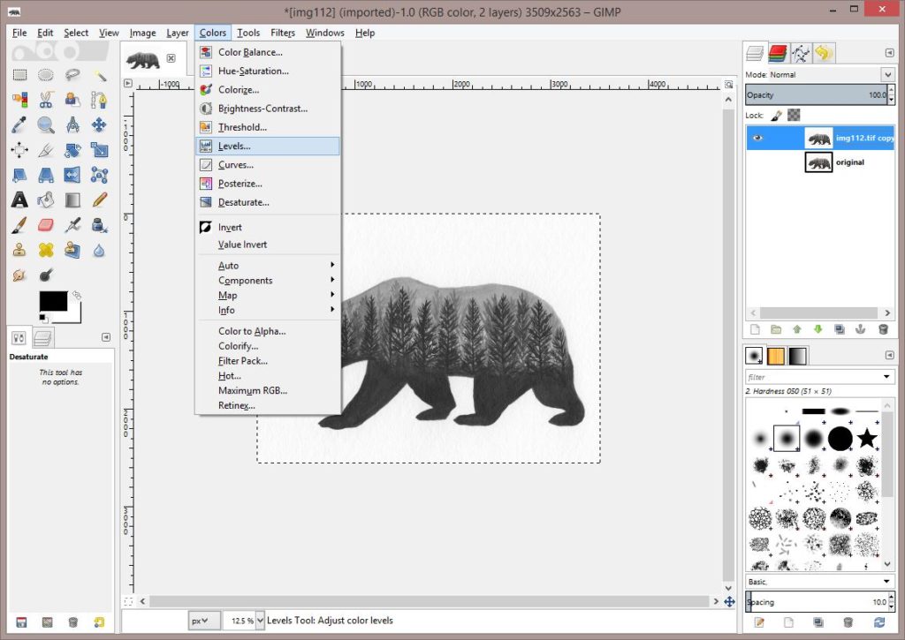This screenshot has width=905, height=640.
Task: Duplicate the layer with the duplicate icon
Action: [x=840, y=329]
